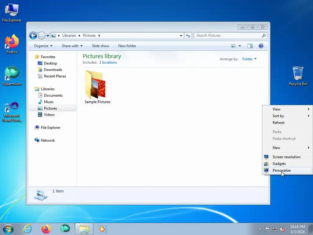
Task: Open the View submenu in context menu
Action: point(287,109)
